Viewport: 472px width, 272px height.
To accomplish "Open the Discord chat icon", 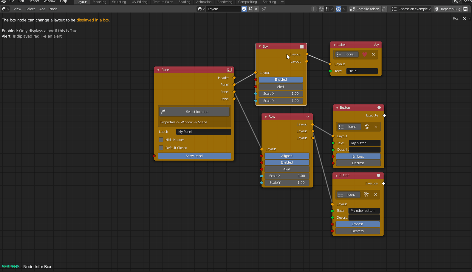I will coord(465,9).
